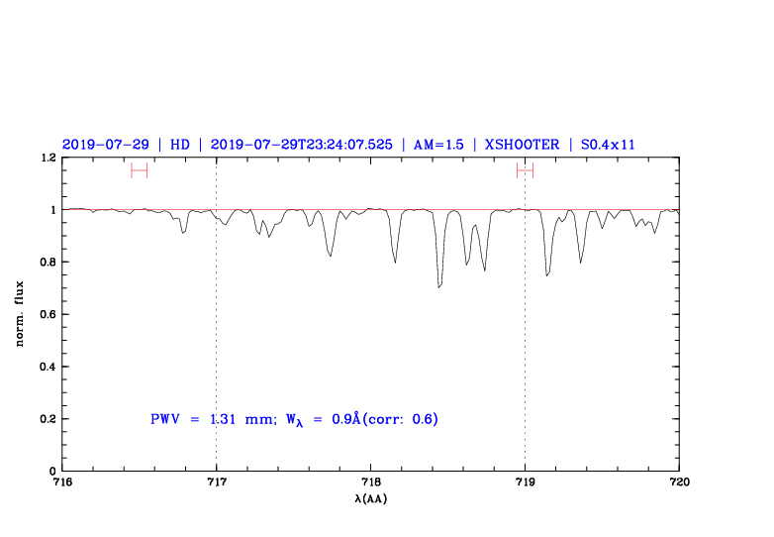Screen dimensions: 774x537
Task: Select the S0.4x11 slit label in the title
Action: click(601, 145)
